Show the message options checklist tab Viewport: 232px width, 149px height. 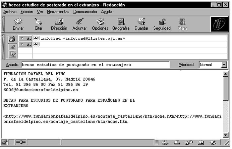click(13, 54)
